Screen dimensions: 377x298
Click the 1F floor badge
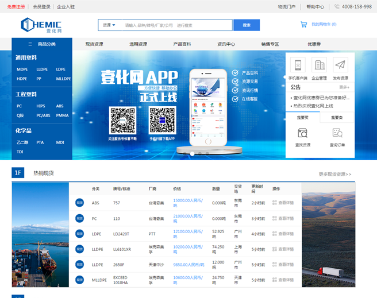point(18,173)
